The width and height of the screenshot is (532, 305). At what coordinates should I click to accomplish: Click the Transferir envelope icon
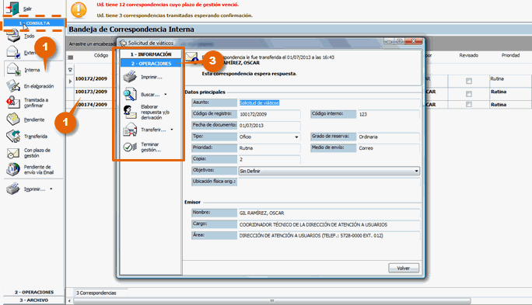click(x=130, y=130)
